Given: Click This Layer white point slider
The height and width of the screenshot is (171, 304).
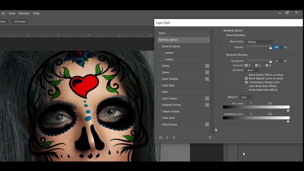Looking at the screenshot, I should click(x=288, y=111).
